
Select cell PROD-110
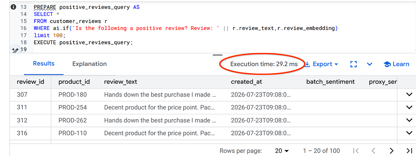click(72, 133)
